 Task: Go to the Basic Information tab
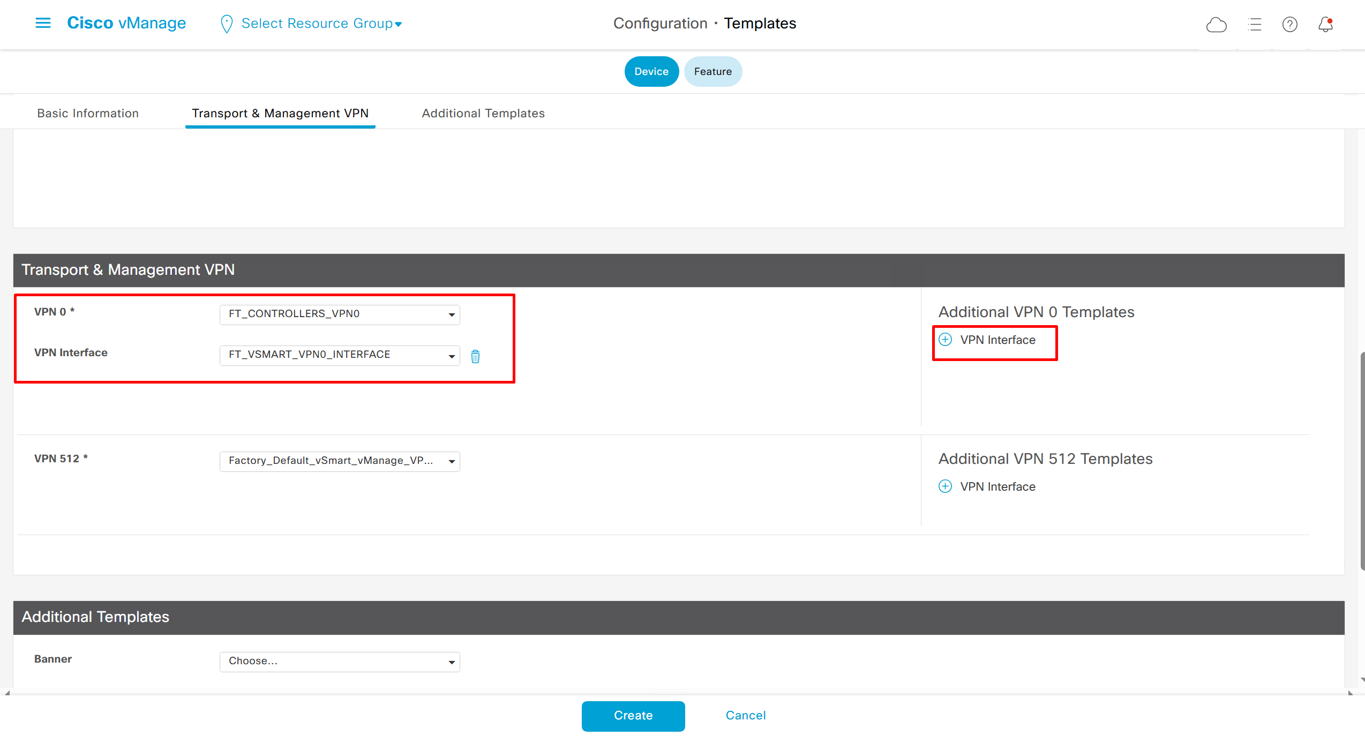(88, 114)
